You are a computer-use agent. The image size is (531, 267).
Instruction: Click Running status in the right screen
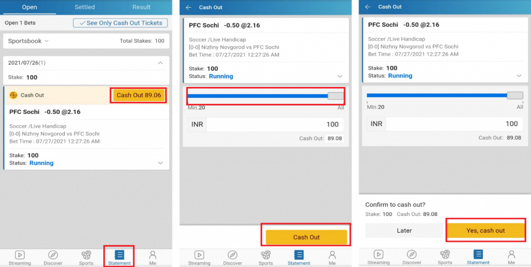(400, 76)
